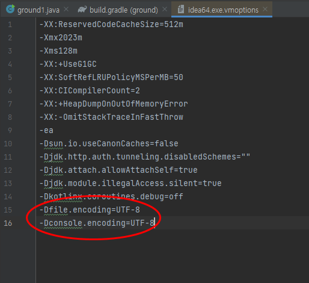This screenshot has width=309, height=283.
Task: Click the -ea line
Action: 46,131
